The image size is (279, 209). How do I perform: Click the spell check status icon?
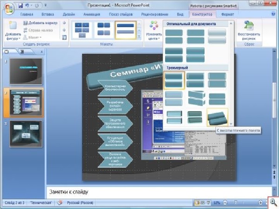[x=60, y=202]
